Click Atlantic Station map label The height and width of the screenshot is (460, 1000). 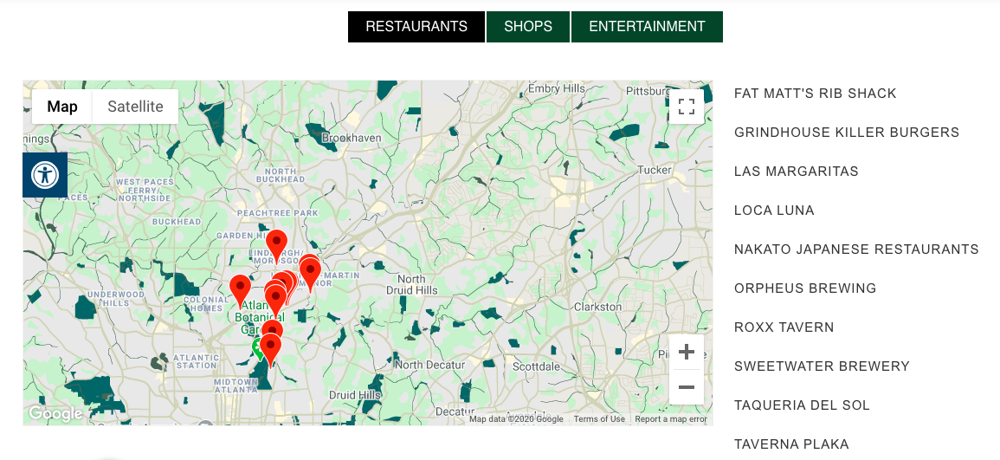(195, 362)
